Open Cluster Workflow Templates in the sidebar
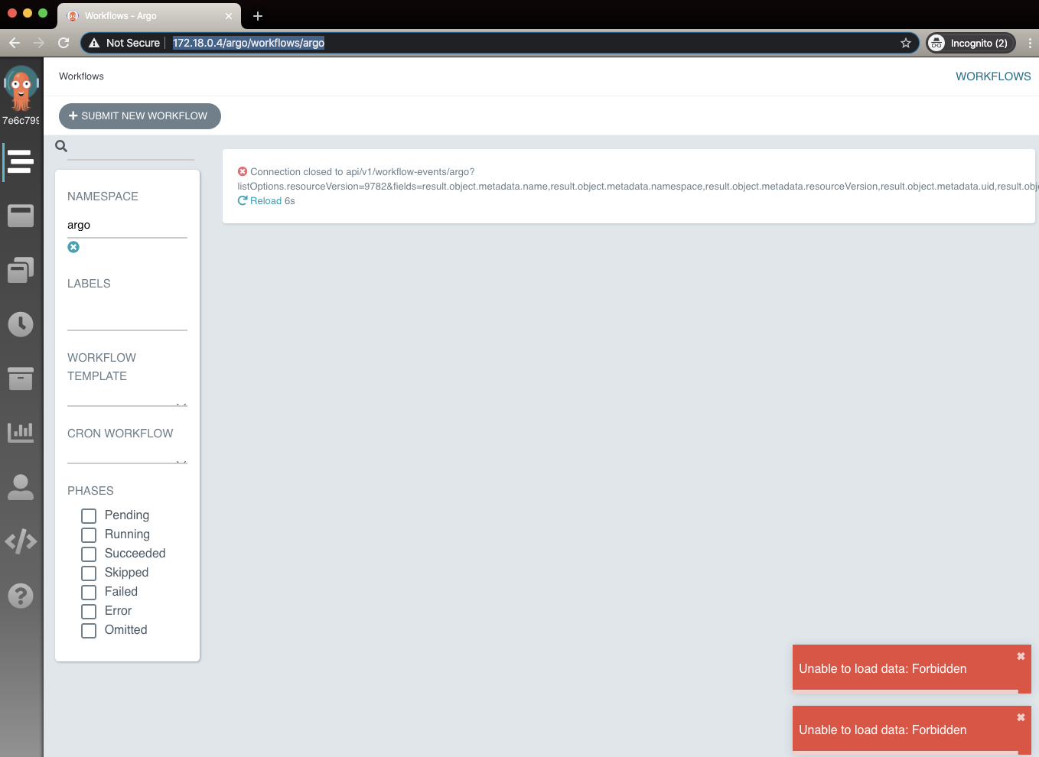The height and width of the screenshot is (757, 1039). [21, 269]
